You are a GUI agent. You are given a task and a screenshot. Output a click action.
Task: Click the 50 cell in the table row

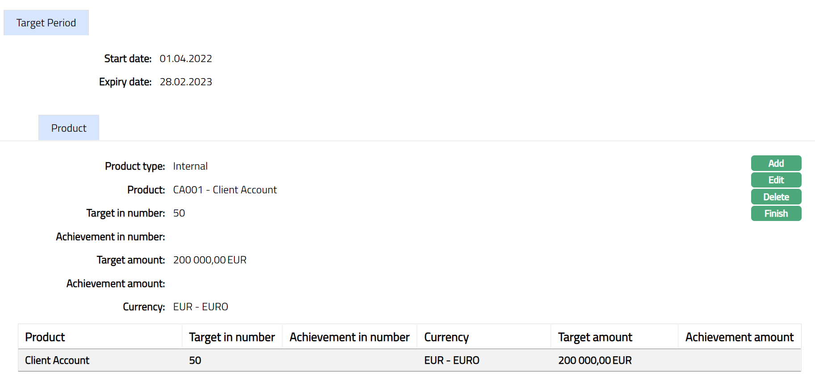[x=195, y=360]
